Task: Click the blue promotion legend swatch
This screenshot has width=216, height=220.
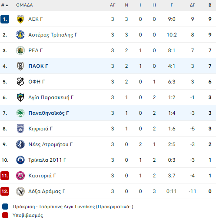Action: pyautogui.click(x=5, y=207)
